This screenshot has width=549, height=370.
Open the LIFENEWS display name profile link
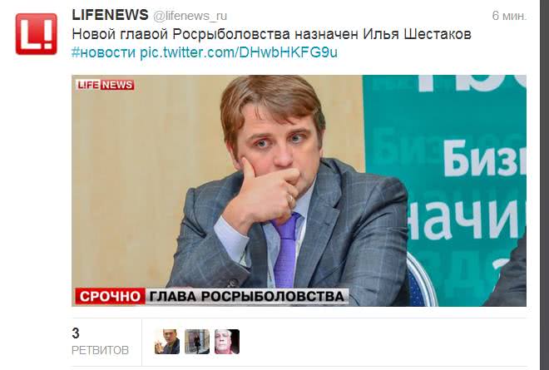point(110,15)
